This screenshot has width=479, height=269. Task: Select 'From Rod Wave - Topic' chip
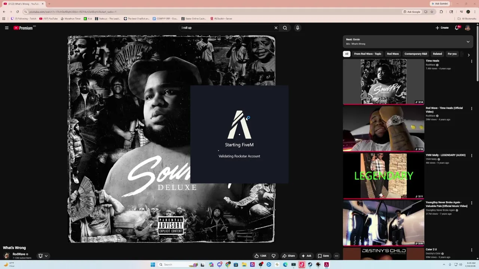point(367,54)
